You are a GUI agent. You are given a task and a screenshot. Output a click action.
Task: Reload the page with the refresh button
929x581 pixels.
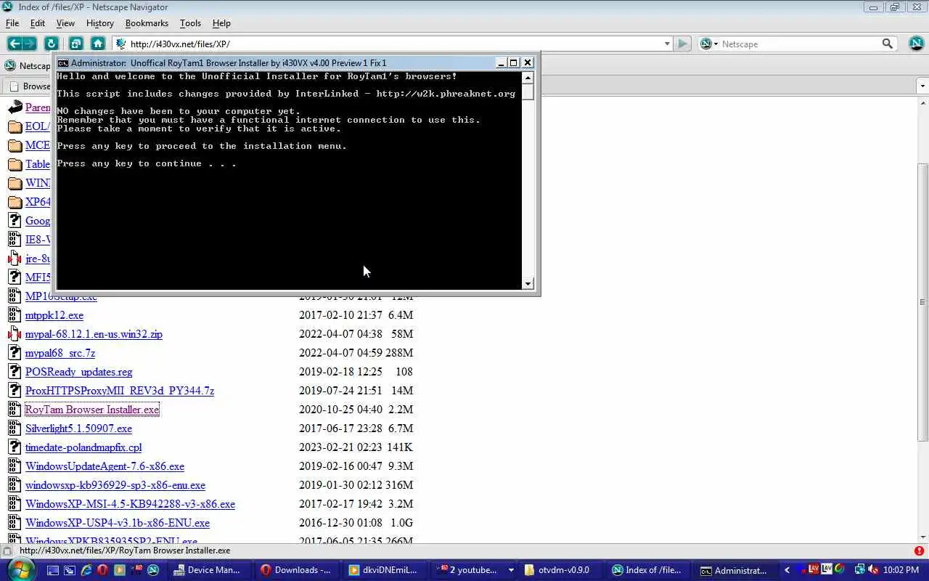coord(51,44)
